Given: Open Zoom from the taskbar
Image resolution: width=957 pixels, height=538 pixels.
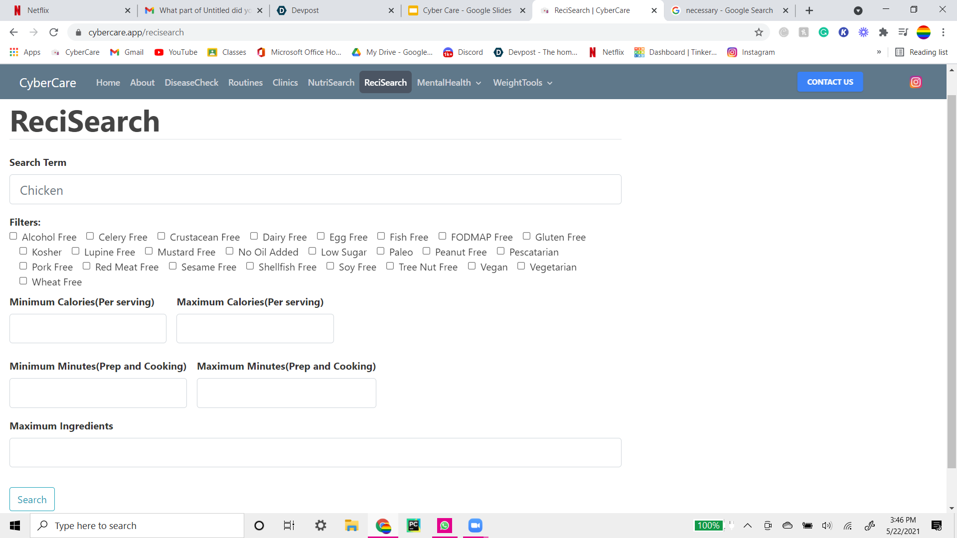Looking at the screenshot, I should [475, 526].
